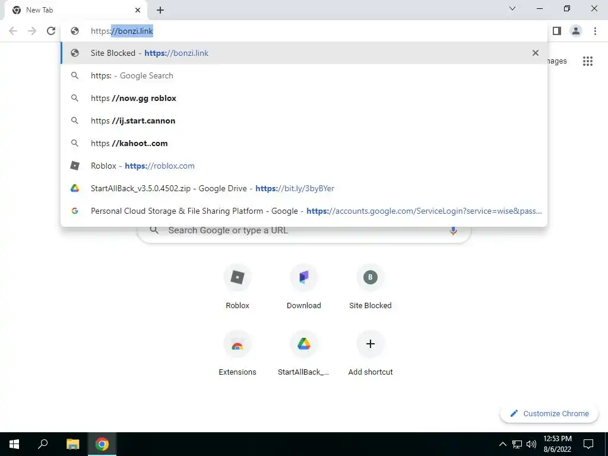The height and width of the screenshot is (456, 608).
Task: Open Chrome's three-dot menu
Action: coord(595,31)
